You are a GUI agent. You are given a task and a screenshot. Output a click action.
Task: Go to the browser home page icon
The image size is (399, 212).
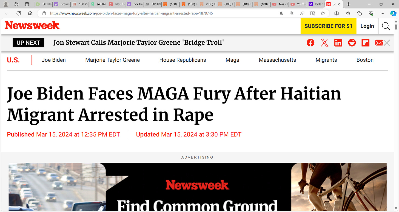[x=30, y=13]
